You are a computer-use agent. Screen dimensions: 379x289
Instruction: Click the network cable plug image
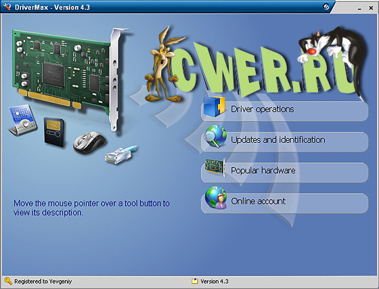click(121, 154)
